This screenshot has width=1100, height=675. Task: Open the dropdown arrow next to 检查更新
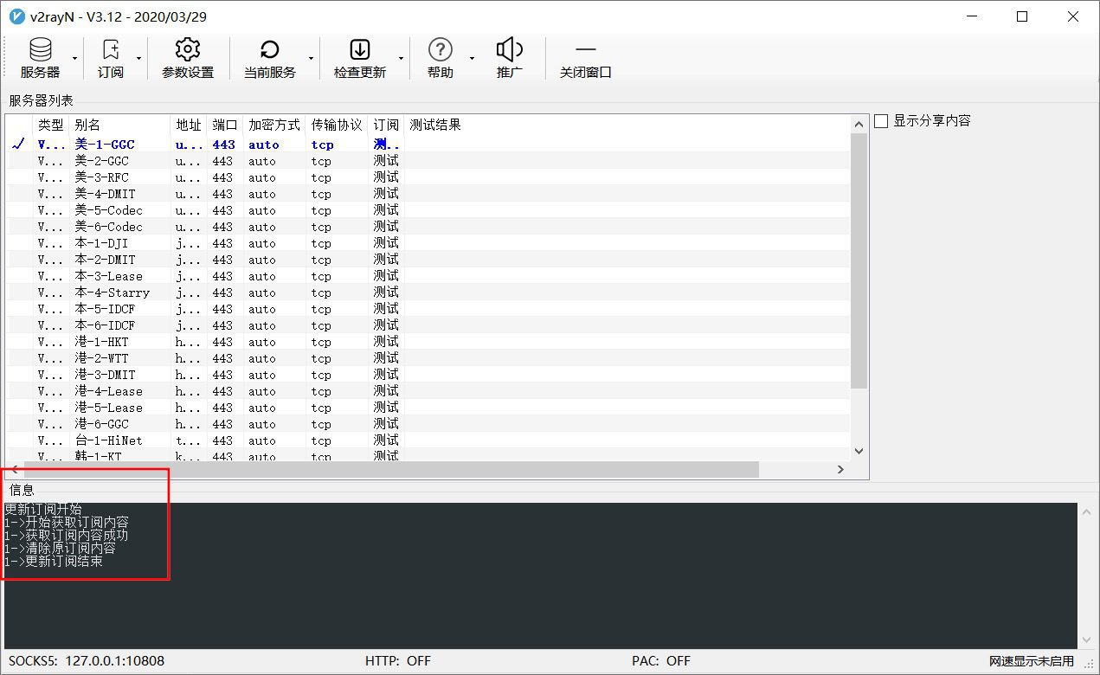tap(402, 59)
